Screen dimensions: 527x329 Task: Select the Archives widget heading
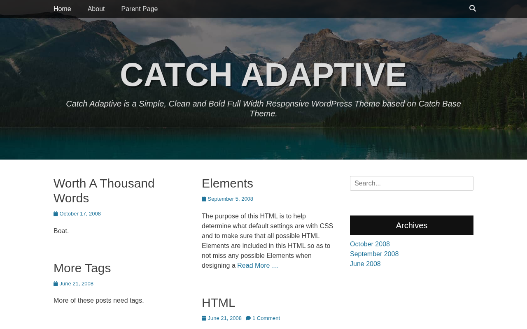(412, 225)
